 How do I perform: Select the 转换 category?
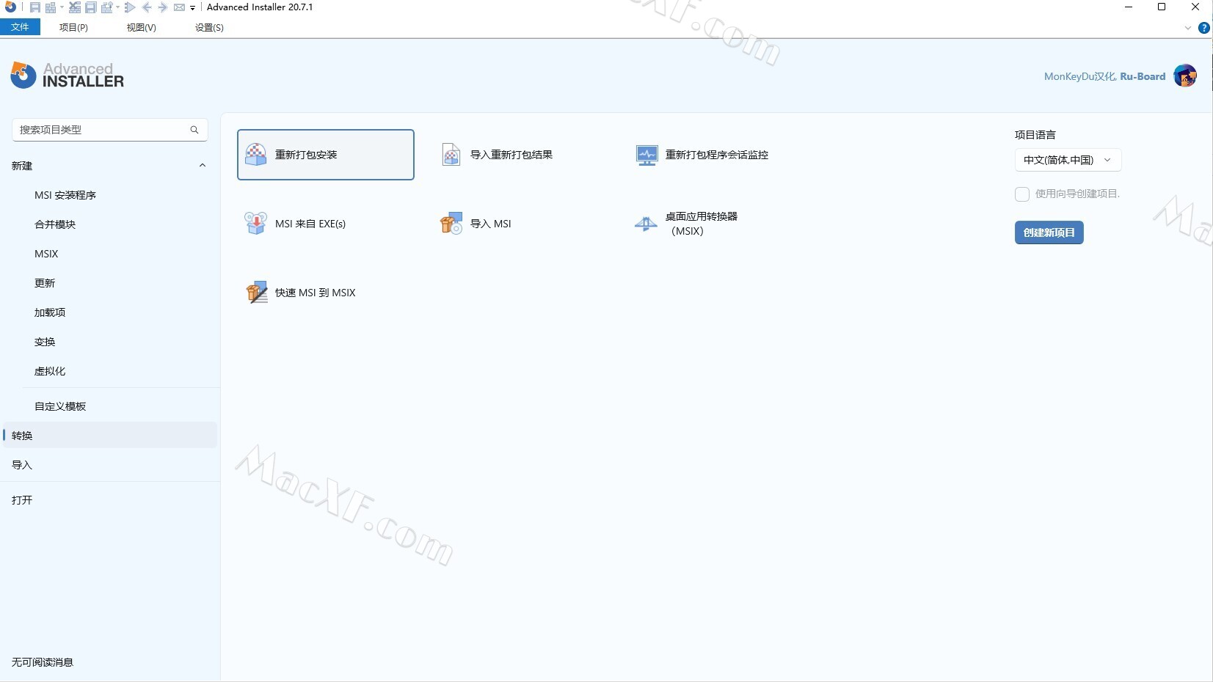click(x=110, y=436)
